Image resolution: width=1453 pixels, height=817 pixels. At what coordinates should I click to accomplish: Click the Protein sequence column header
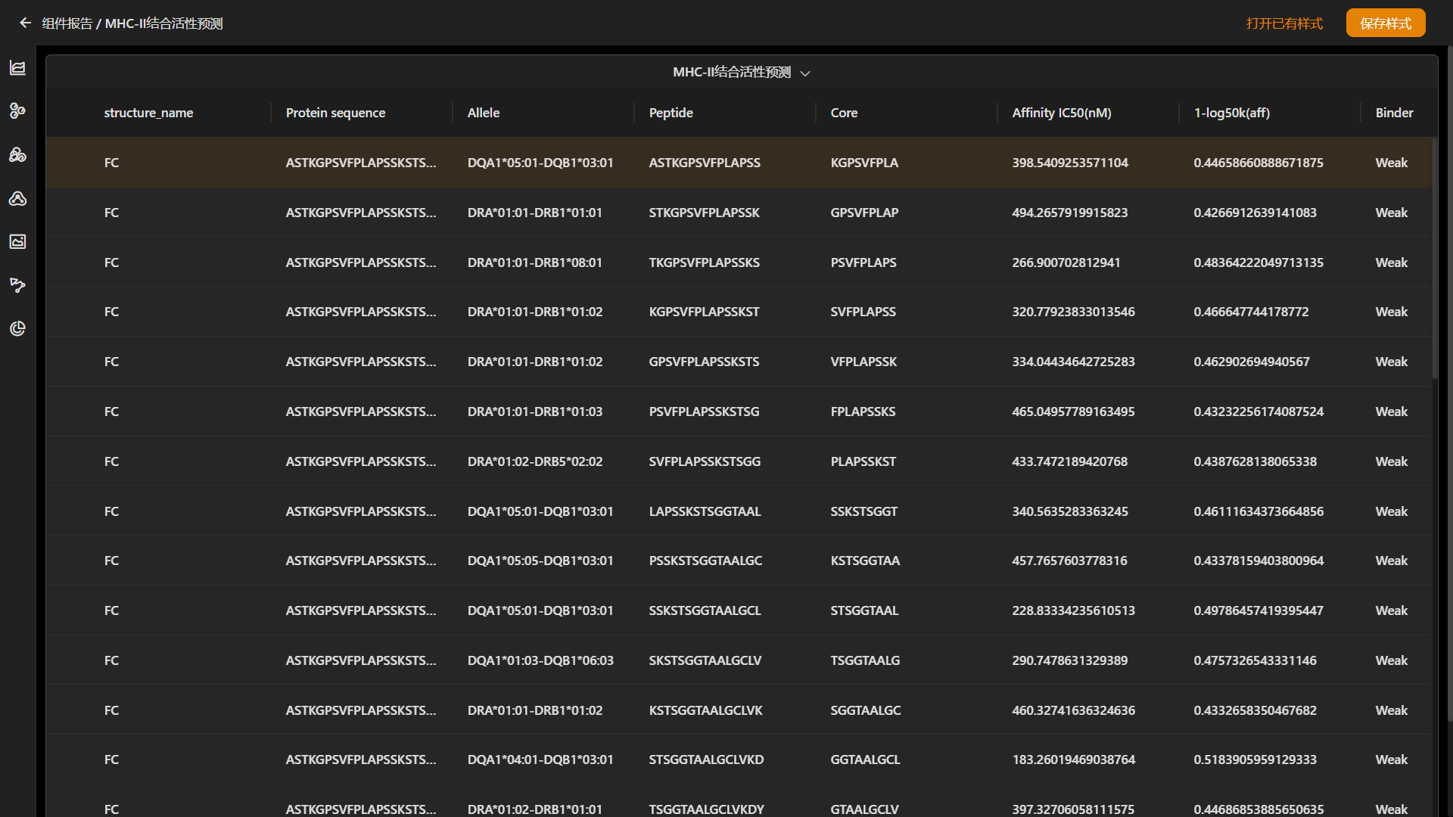point(335,113)
